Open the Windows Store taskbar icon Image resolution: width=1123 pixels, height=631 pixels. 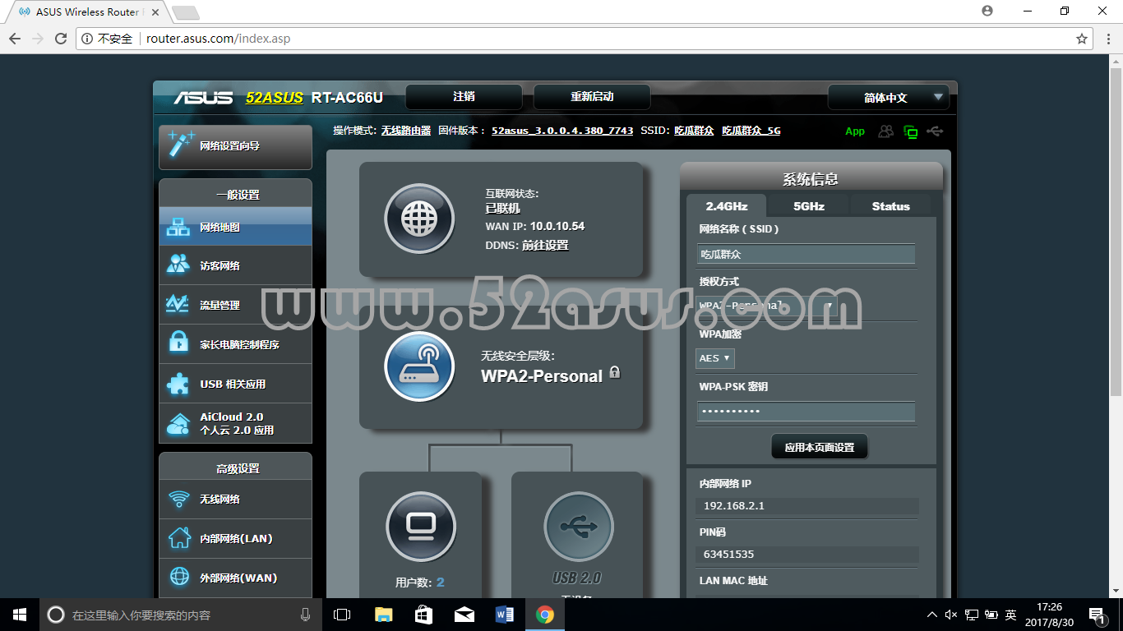tap(423, 615)
